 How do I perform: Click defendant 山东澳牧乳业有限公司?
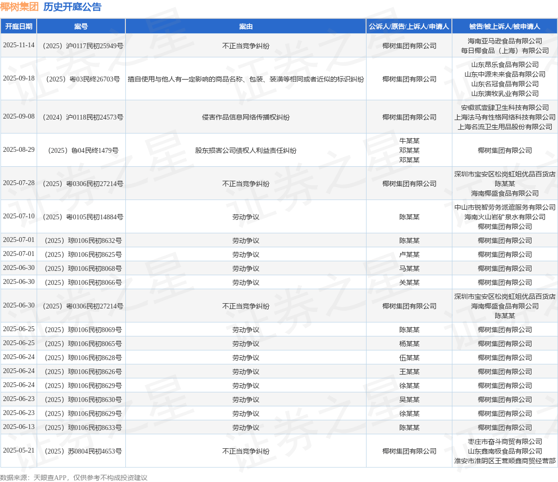[504, 94]
